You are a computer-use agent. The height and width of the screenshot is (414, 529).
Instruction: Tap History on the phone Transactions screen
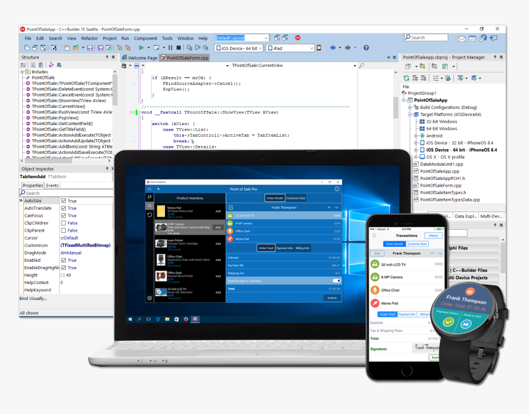coord(434,235)
